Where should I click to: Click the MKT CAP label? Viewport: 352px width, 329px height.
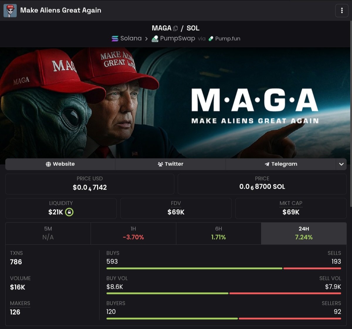click(x=291, y=203)
